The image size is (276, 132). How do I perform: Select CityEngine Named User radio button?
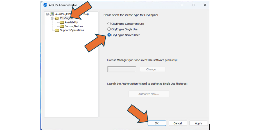coord(109,35)
